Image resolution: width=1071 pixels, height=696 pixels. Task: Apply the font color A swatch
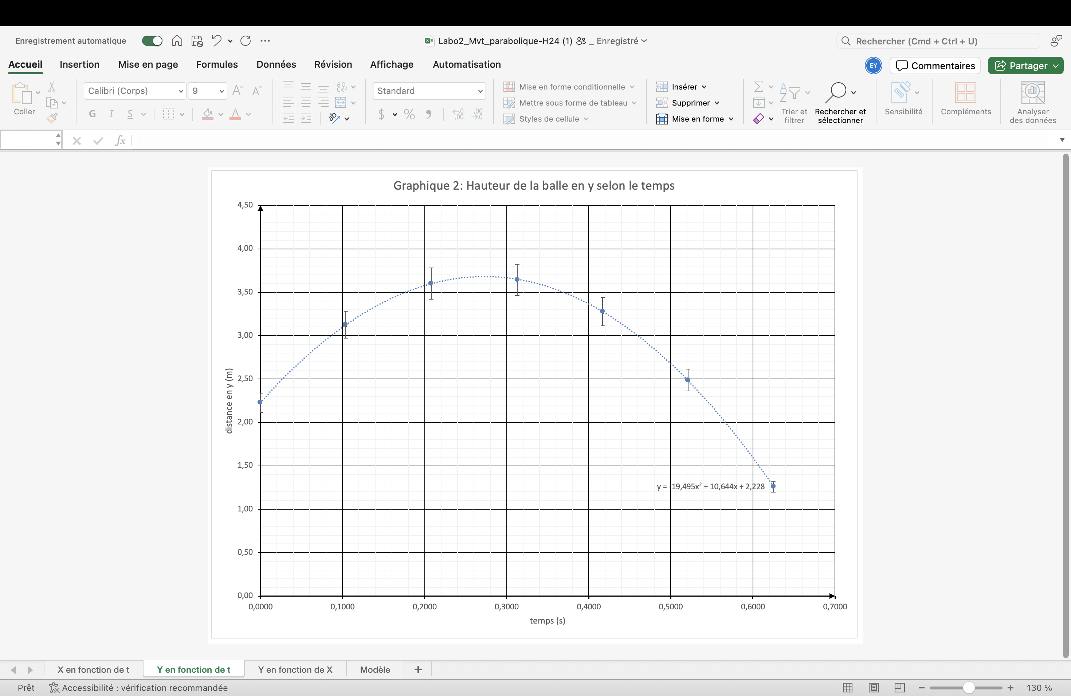(235, 114)
